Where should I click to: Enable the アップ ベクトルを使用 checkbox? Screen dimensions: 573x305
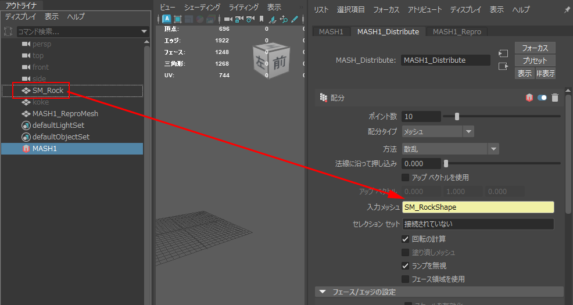point(406,177)
